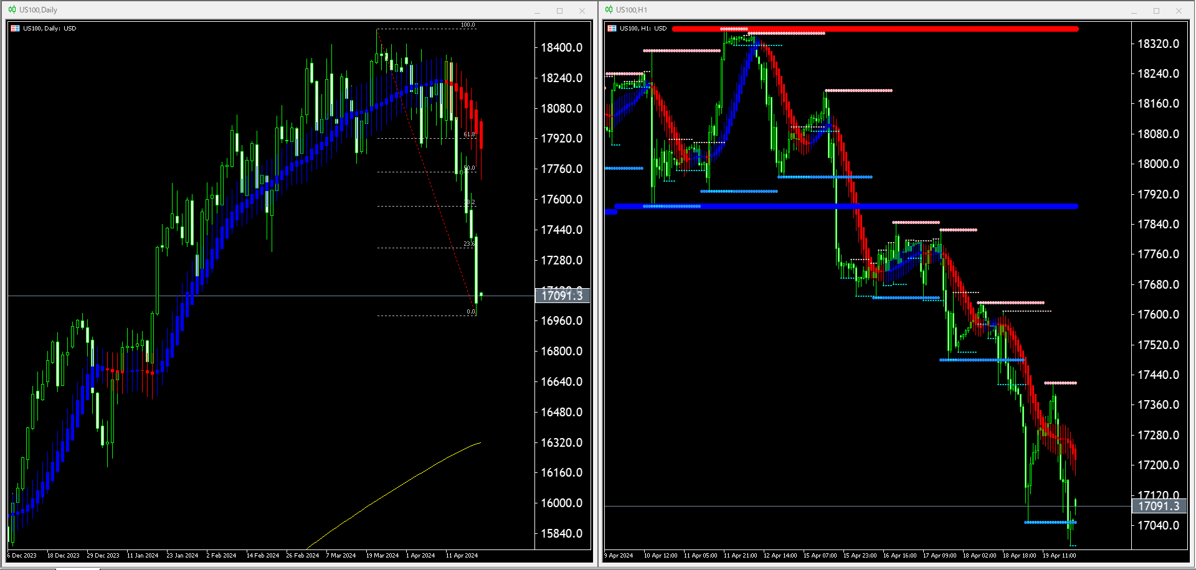Click the 18160.0 price level on H1 scale
1196x570 pixels.
pos(1159,103)
